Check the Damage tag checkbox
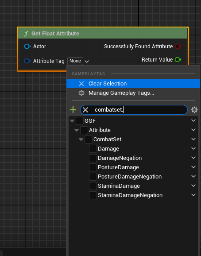The width and height of the screenshot is (201, 256). [x=93, y=149]
